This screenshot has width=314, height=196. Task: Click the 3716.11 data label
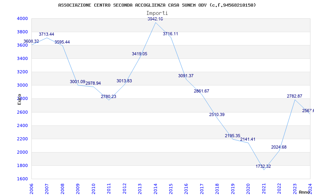tap(170, 34)
